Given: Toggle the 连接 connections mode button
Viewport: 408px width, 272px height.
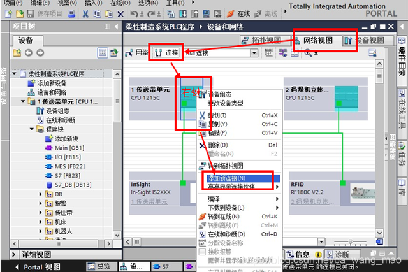Looking at the screenshot, I should pos(166,53).
